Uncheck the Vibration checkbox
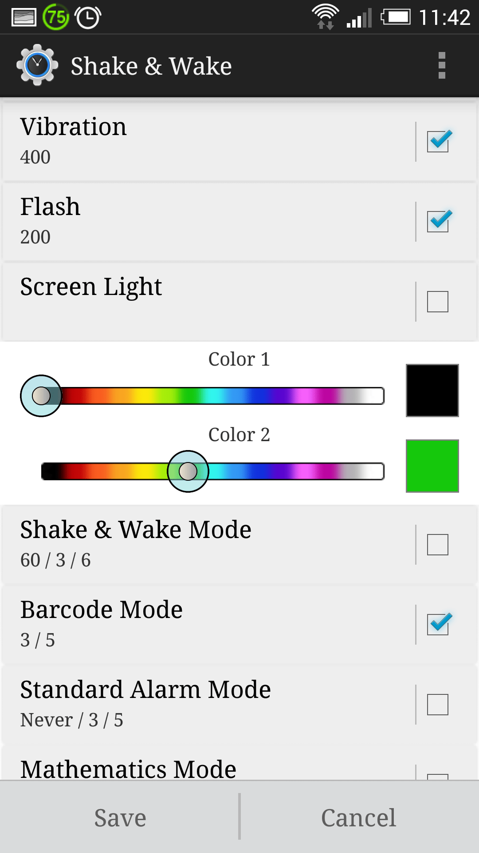The height and width of the screenshot is (853, 479). [x=438, y=142]
